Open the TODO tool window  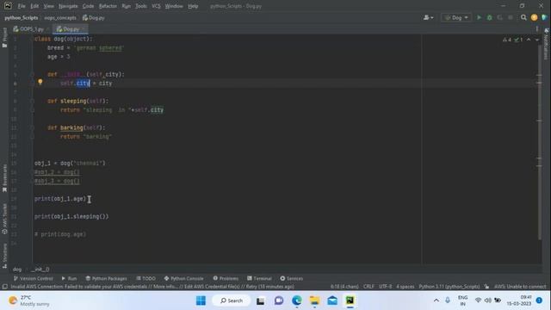[145, 278]
